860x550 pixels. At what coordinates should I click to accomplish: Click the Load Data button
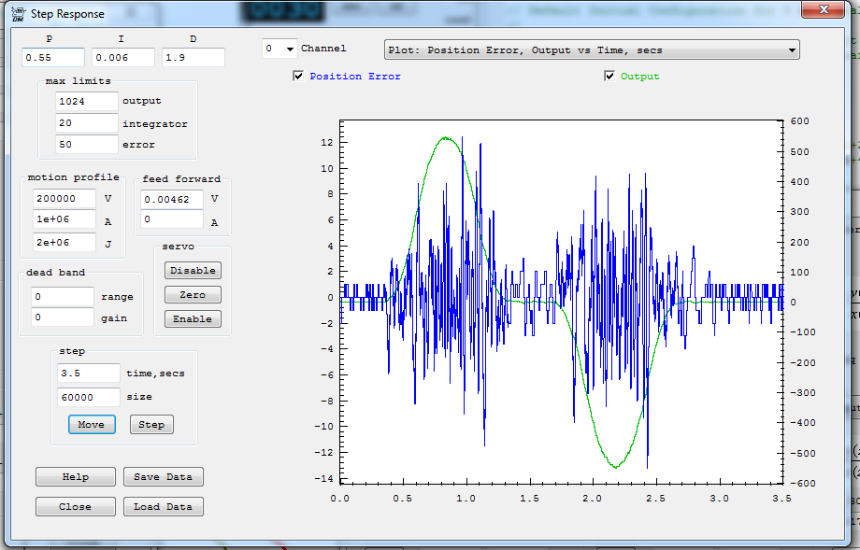pos(164,507)
